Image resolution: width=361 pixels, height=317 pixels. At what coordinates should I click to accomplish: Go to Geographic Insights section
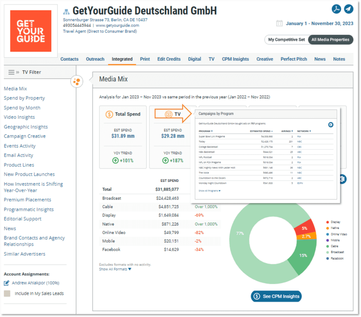26,127
